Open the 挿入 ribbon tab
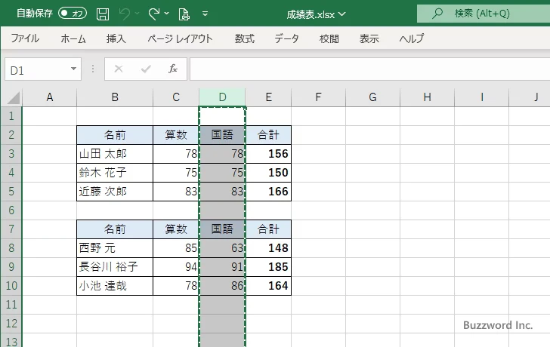The image size is (550, 347). [116, 38]
